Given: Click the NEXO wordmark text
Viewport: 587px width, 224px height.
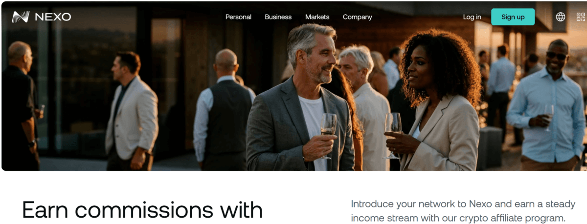Looking at the screenshot, I should click(53, 17).
